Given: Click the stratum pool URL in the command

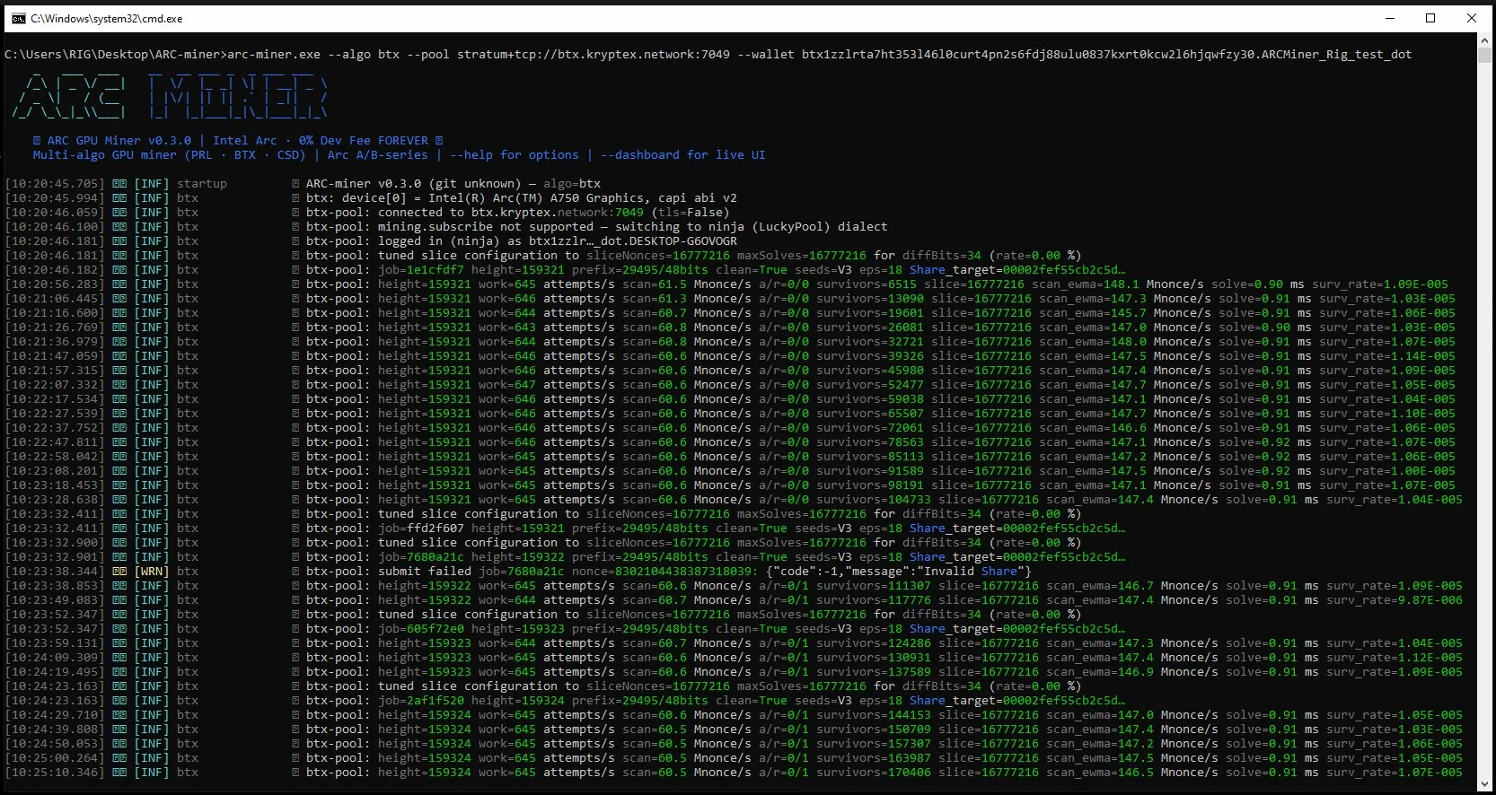Looking at the screenshot, I should (x=594, y=55).
